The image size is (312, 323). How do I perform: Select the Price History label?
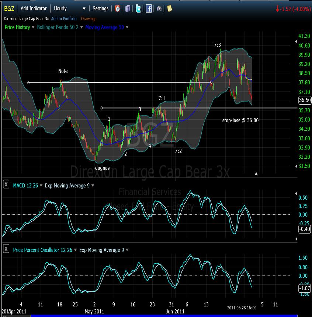pos(17,27)
